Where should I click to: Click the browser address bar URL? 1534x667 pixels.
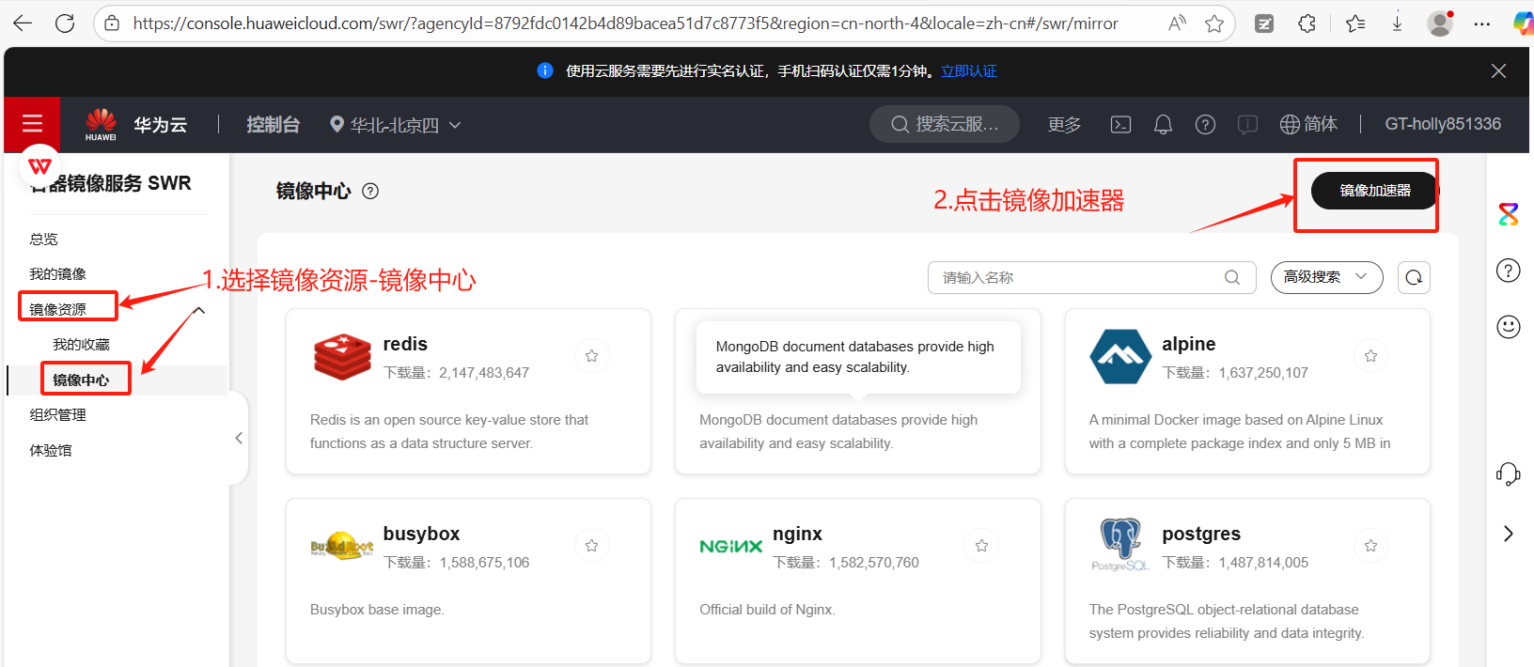click(625, 23)
